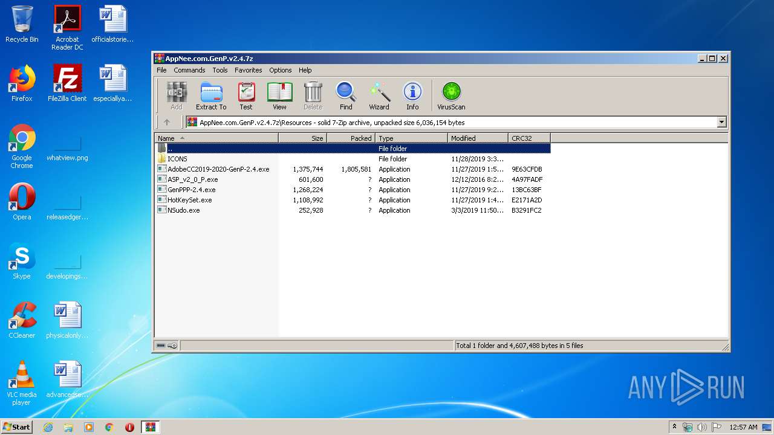Run Test on the archive
774x435 pixels.
click(246, 96)
